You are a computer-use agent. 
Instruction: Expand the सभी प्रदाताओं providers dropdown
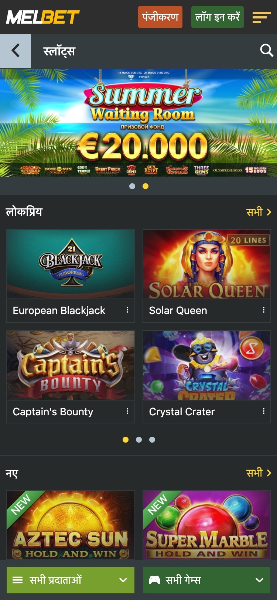[x=71, y=580]
